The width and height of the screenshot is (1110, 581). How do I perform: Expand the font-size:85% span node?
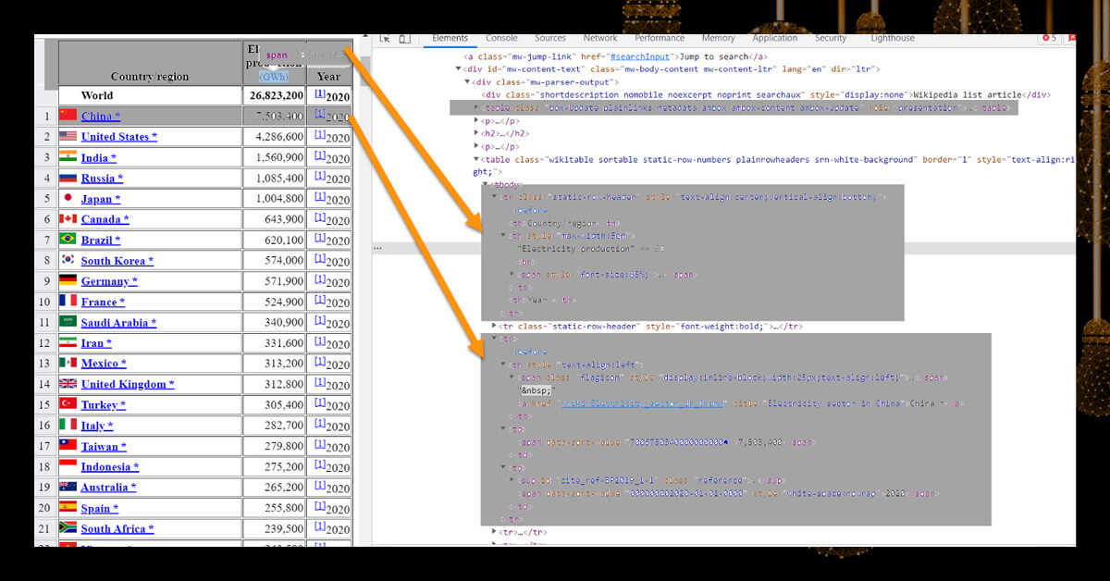pos(512,275)
